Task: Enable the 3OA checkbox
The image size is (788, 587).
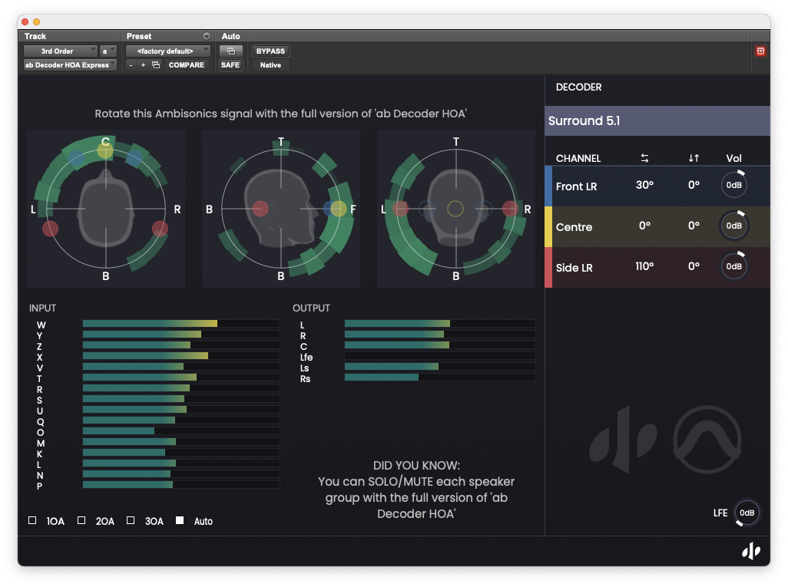Action: point(131,520)
